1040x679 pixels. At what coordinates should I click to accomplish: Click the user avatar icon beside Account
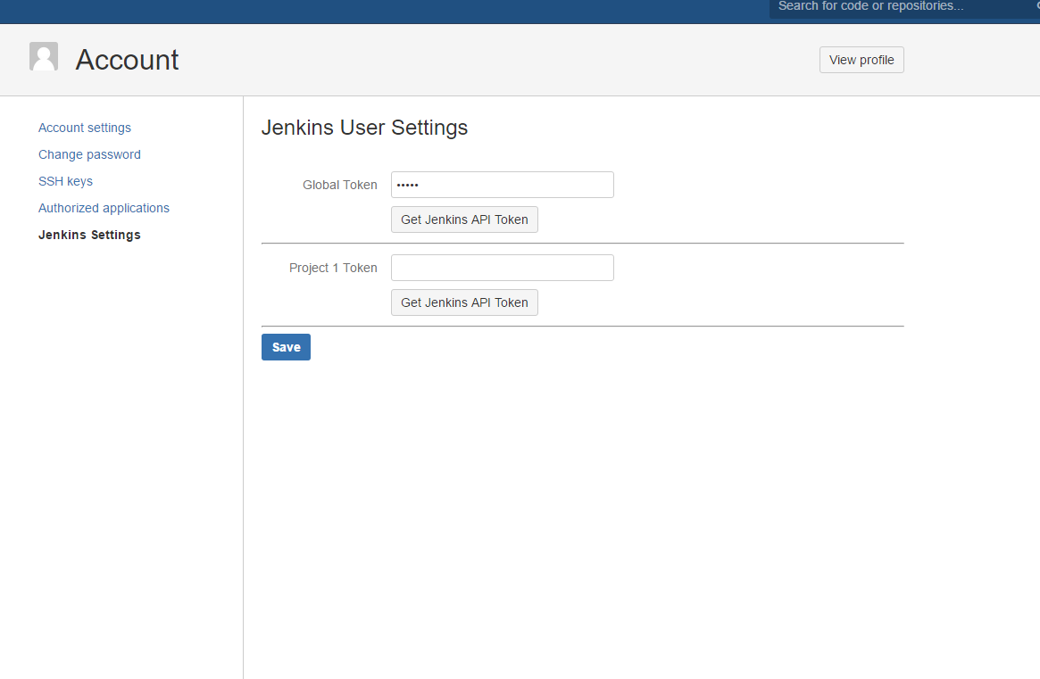tap(44, 56)
